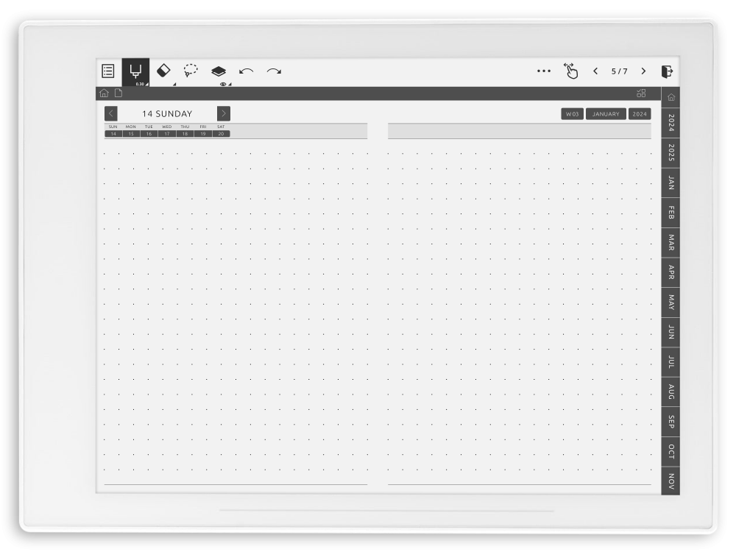
Task: Exit the notebook with door icon
Action: pos(667,71)
